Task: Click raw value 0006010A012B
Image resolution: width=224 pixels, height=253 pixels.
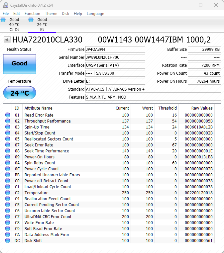Action: [199, 127]
